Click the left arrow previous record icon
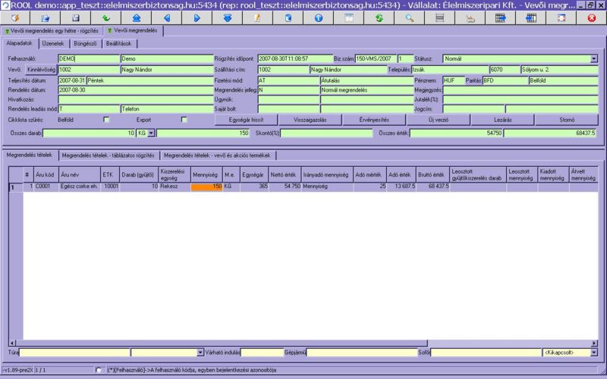 (x=167, y=17)
